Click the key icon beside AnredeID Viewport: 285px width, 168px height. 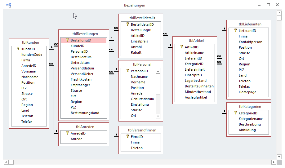[x=67, y=133]
